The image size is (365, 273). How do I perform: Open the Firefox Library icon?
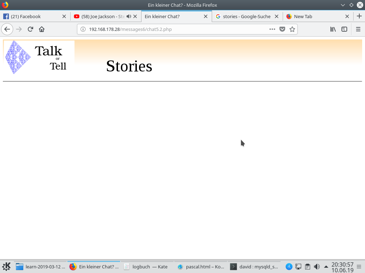[333, 29]
